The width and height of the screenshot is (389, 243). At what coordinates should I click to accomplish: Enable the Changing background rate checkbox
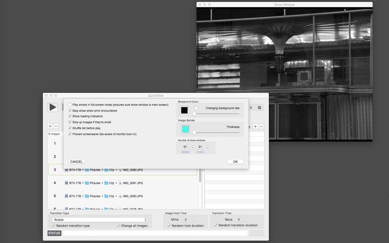tap(196, 108)
